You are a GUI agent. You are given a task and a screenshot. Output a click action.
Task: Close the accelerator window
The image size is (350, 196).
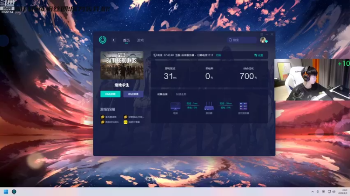pyautogui.click(x=272, y=34)
